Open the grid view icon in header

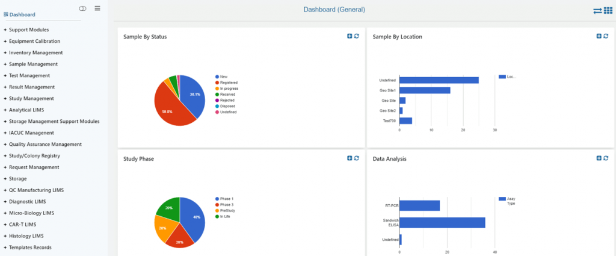pyautogui.click(x=608, y=11)
